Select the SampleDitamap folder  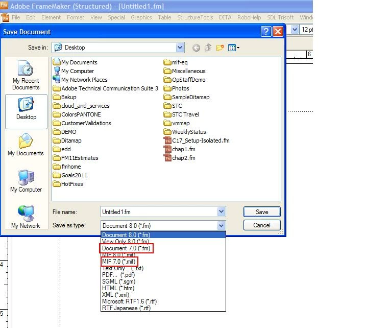(x=186, y=97)
